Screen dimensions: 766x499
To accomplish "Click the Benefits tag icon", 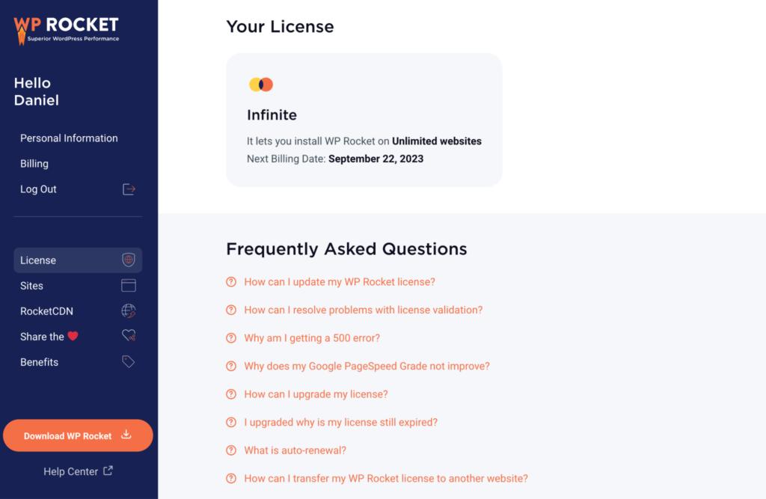I will (x=129, y=362).
